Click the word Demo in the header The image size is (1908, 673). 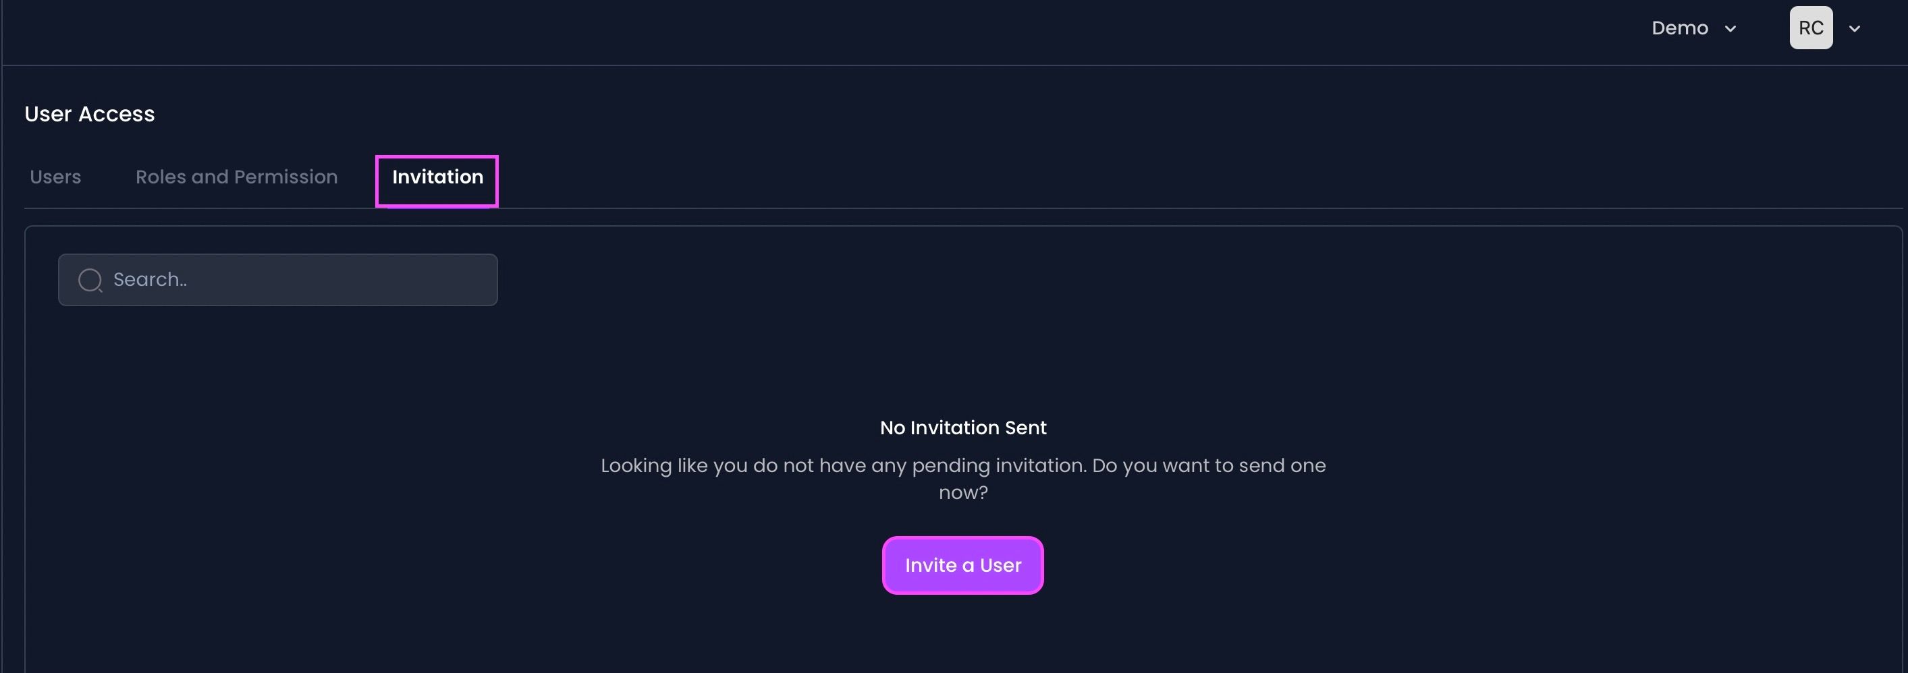[x=1680, y=28]
